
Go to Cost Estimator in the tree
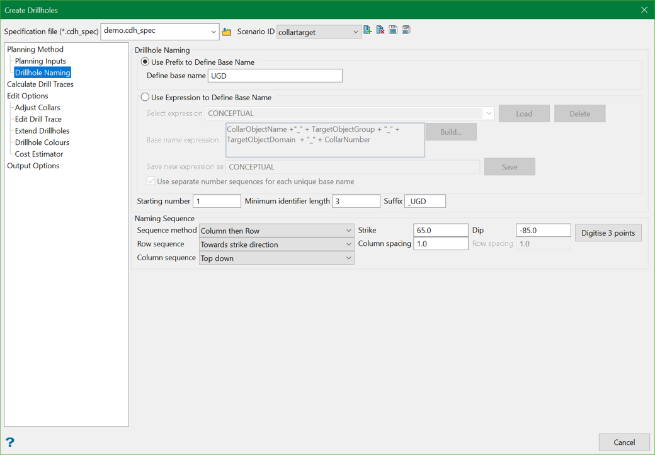point(39,154)
